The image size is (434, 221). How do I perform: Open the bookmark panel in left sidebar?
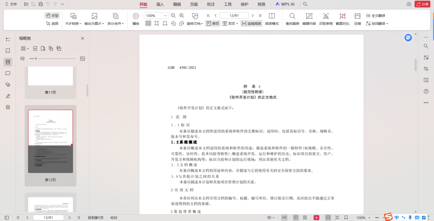(x=8, y=51)
